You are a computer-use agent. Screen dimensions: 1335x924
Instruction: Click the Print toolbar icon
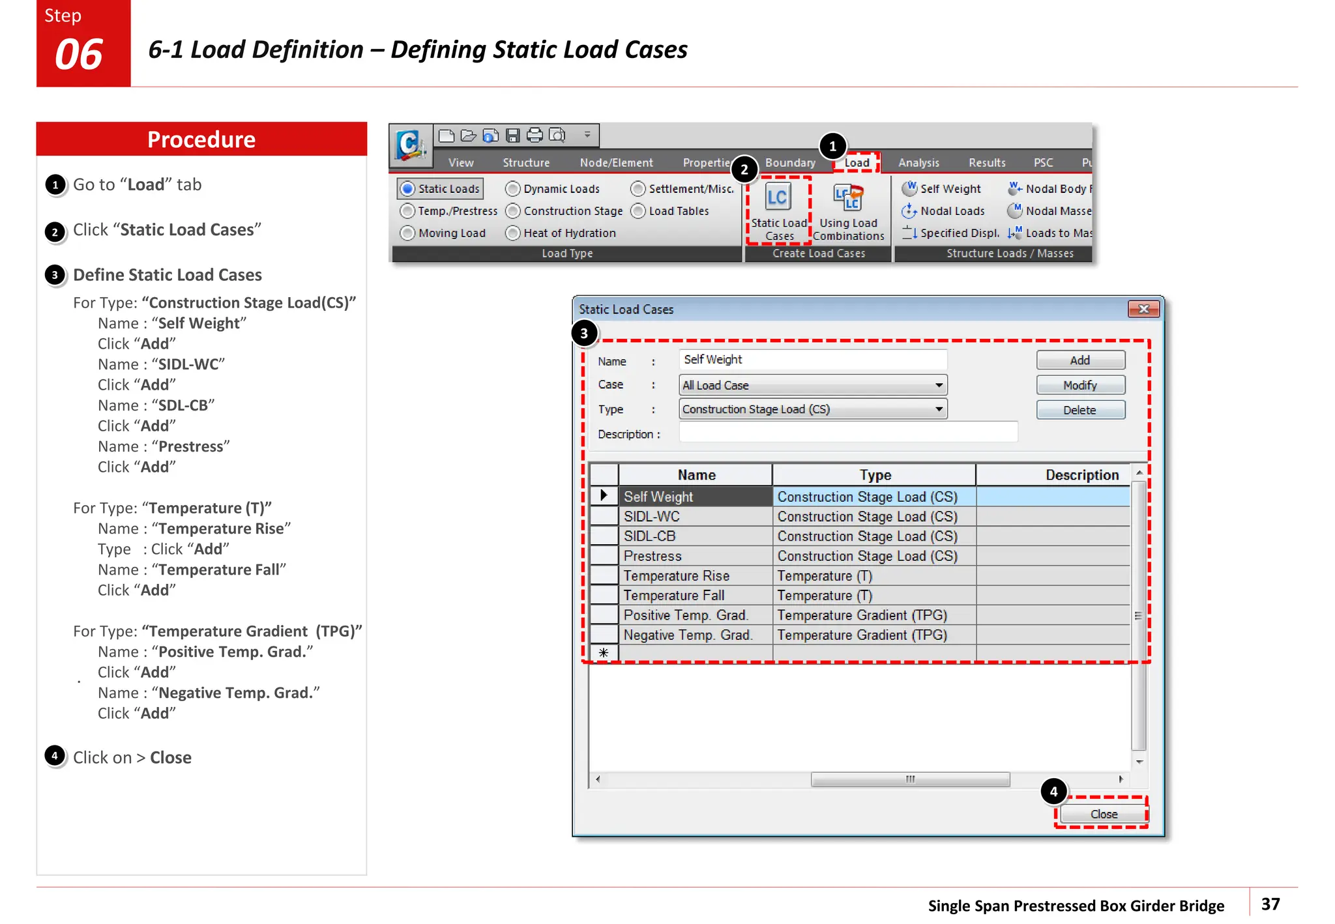535,136
